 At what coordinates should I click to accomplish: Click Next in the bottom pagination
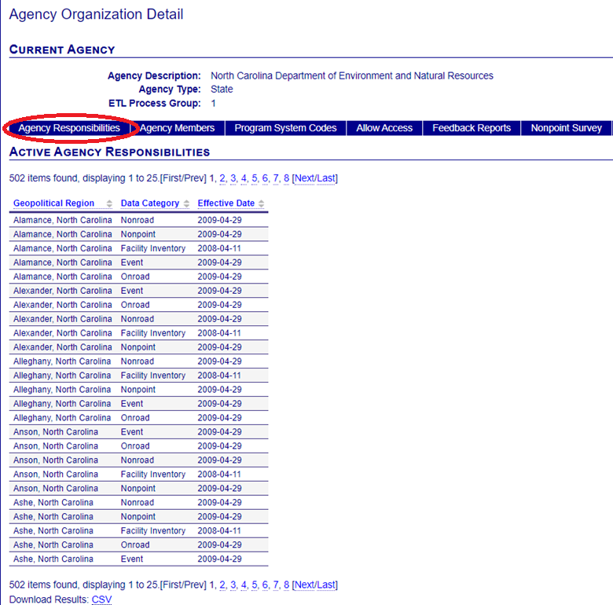pos(304,585)
